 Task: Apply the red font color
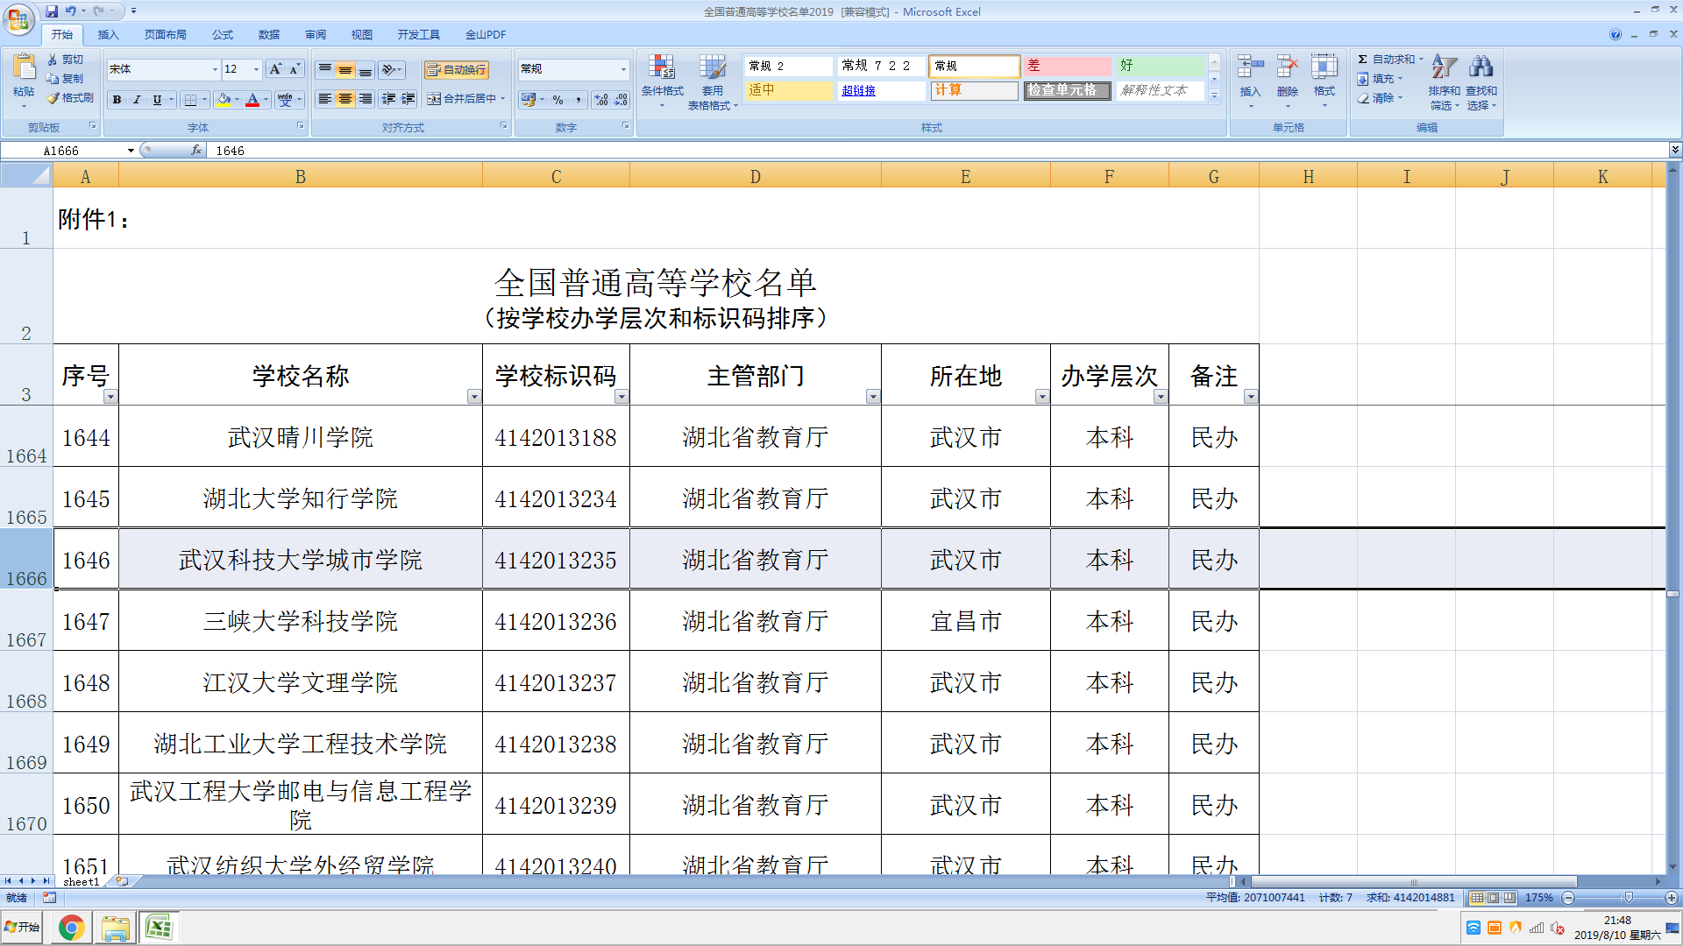pos(252,100)
